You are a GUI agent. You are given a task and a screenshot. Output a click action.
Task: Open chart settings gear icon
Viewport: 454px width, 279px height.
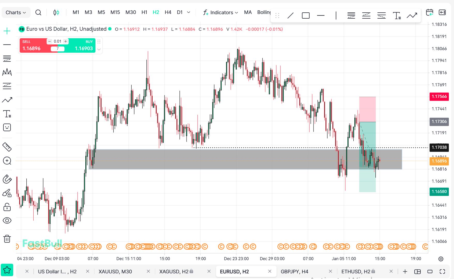[x=441, y=259]
